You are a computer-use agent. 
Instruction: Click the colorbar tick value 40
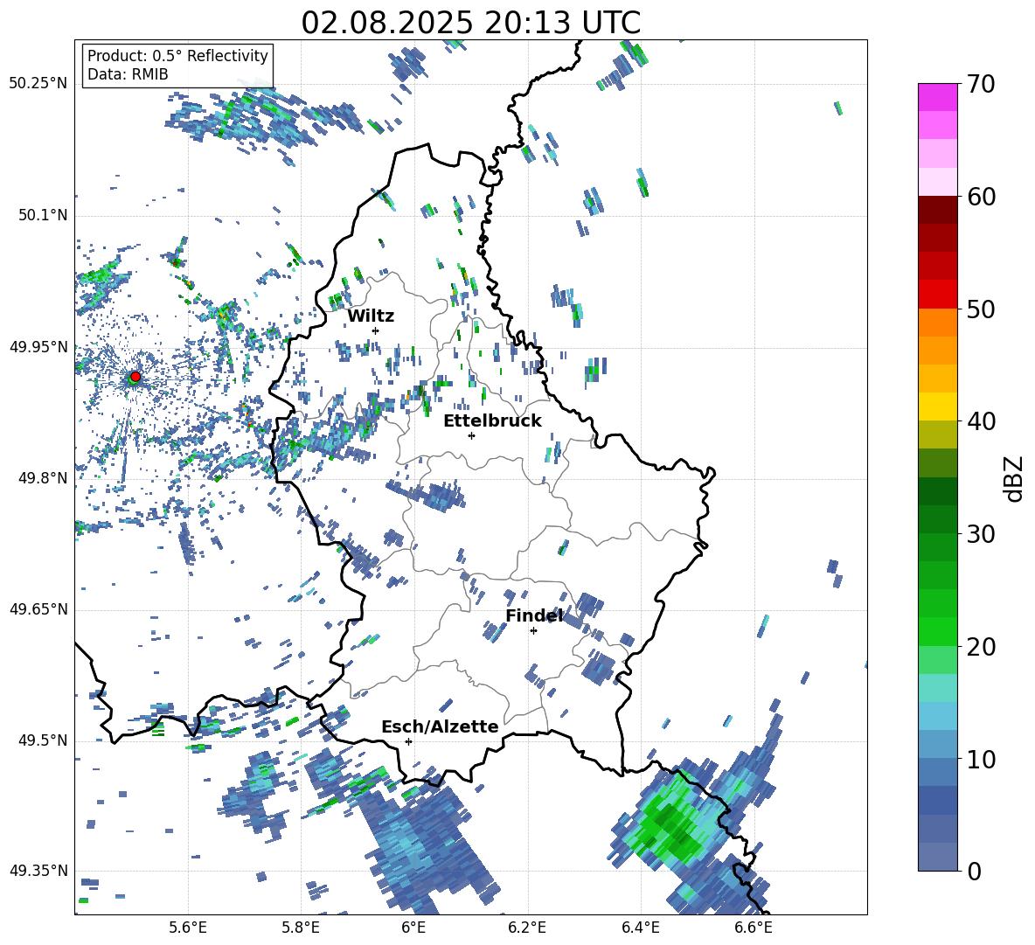tap(981, 421)
